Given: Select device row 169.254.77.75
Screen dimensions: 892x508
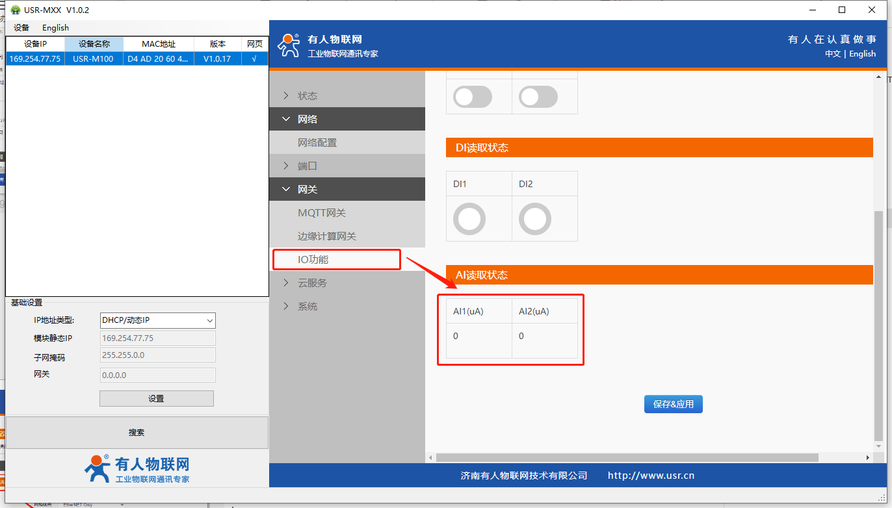Looking at the screenshot, I should click(137, 58).
